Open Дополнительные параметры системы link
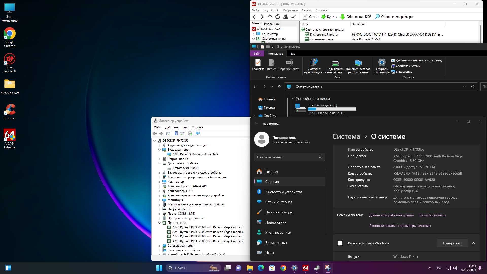Screen dimensions: 487x274 click(x=400, y=226)
